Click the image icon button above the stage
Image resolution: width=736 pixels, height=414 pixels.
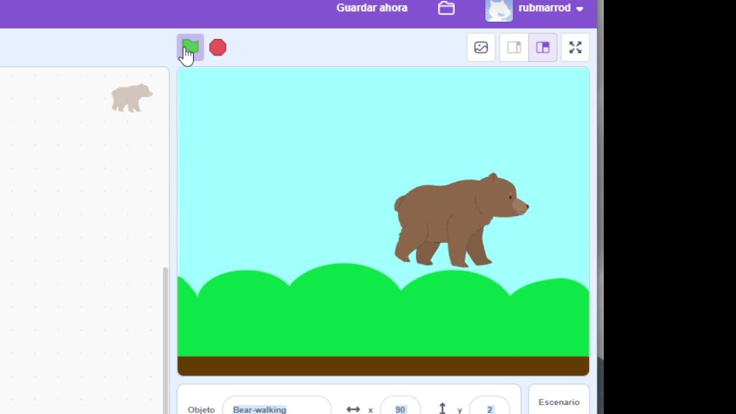(481, 48)
